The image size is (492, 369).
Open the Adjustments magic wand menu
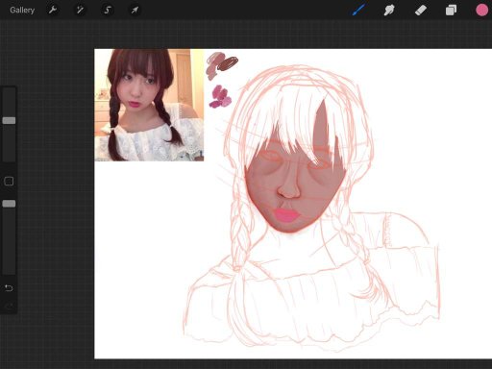(80, 10)
